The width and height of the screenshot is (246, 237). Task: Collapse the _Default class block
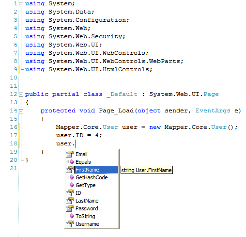[x=21, y=95]
